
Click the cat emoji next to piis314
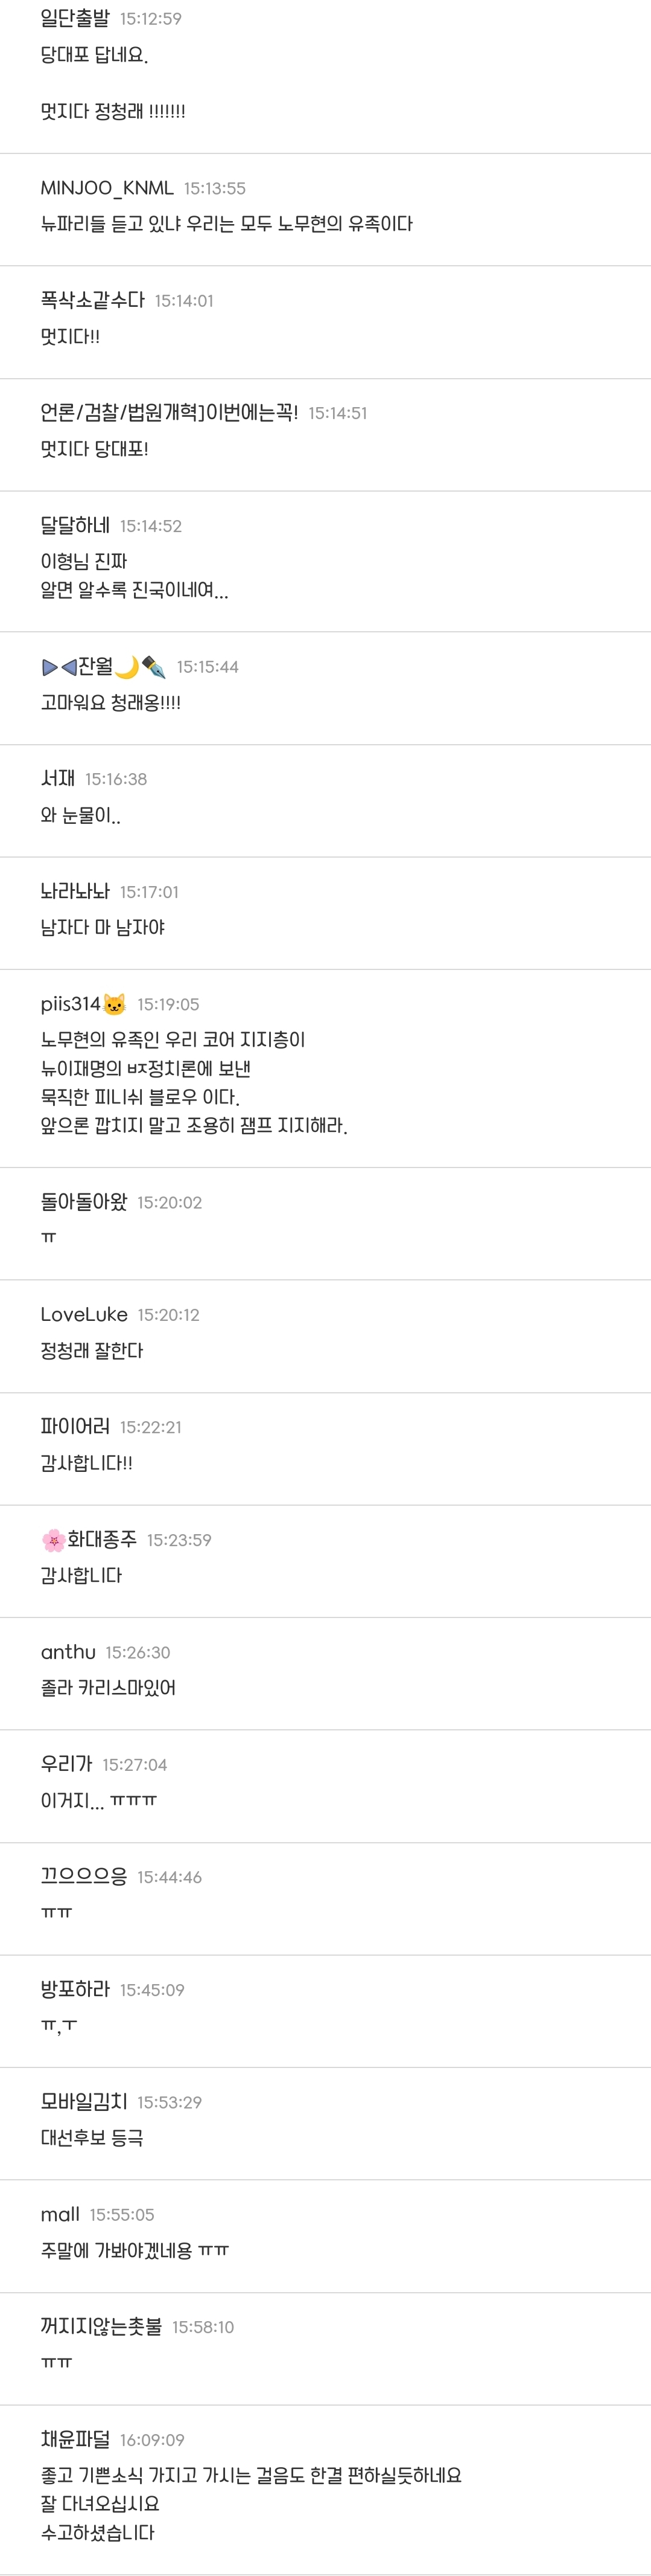pyautogui.click(x=115, y=1004)
